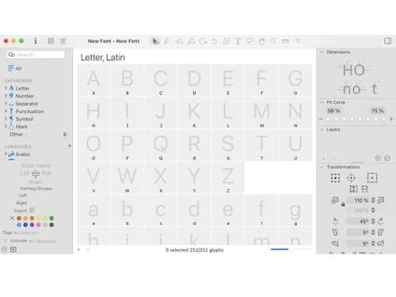Pick the Scale tool in toolbar
396x297 pixels.
tap(227, 41)
